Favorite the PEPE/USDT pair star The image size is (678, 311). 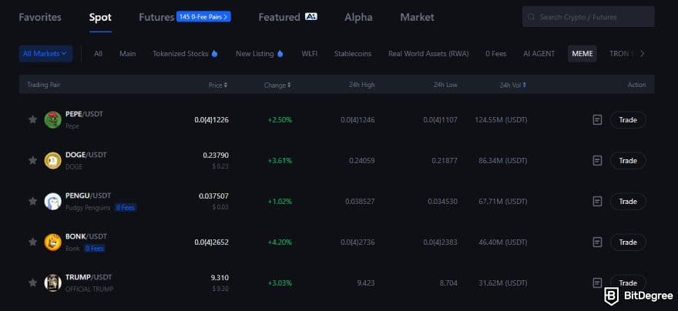[x=32, y=119]
